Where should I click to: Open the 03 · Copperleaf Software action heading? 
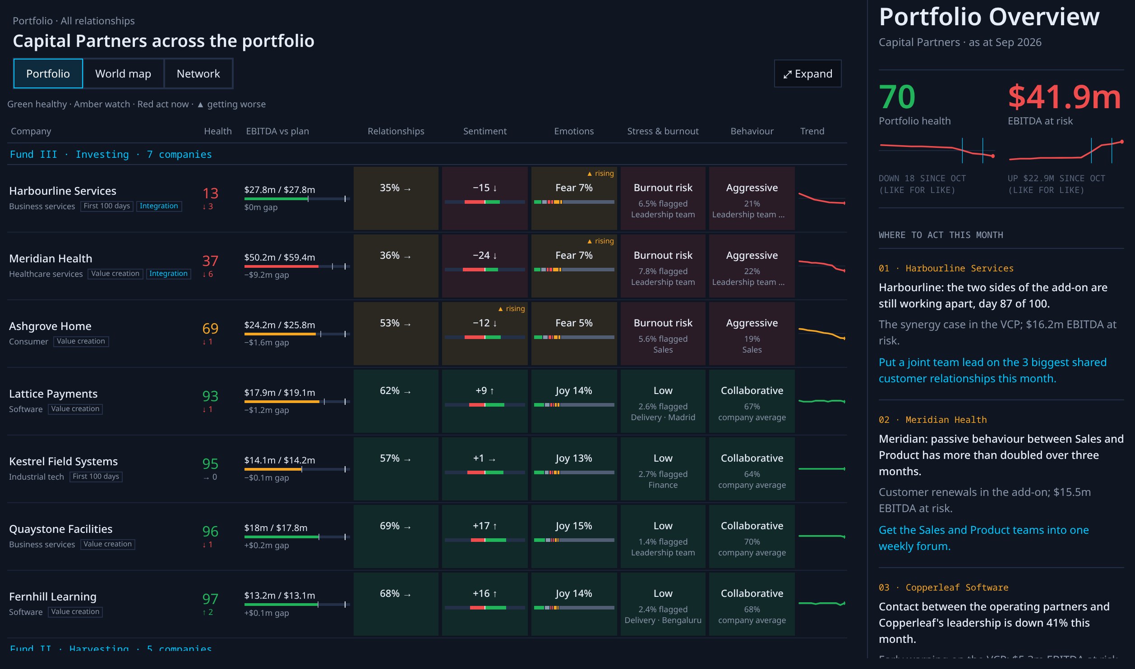[x=943, y=587]
